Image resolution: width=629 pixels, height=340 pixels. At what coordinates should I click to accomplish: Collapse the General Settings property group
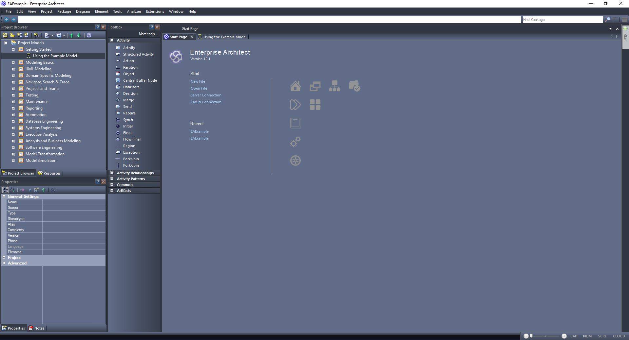click(x=4, y=196)
